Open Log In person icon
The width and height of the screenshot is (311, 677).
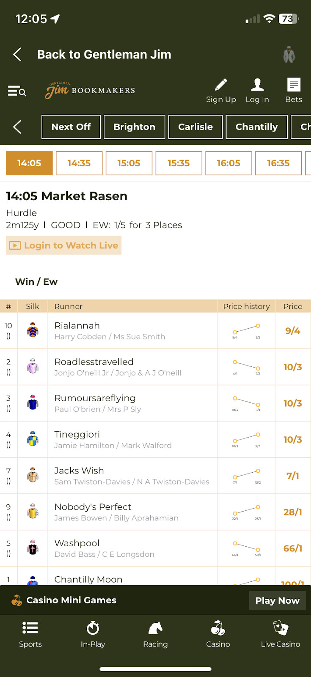coord(257,85)
